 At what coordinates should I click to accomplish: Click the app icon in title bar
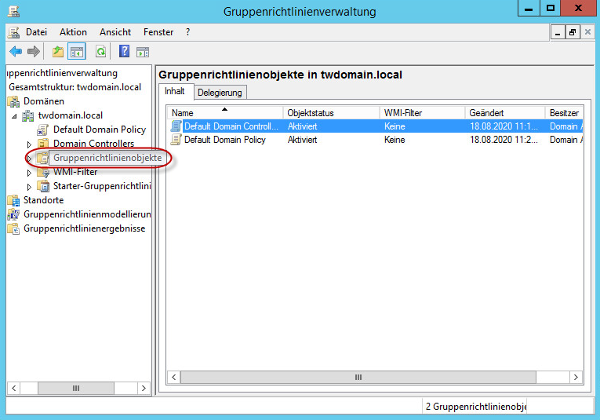pyautogui.click(x=14, y=11)
